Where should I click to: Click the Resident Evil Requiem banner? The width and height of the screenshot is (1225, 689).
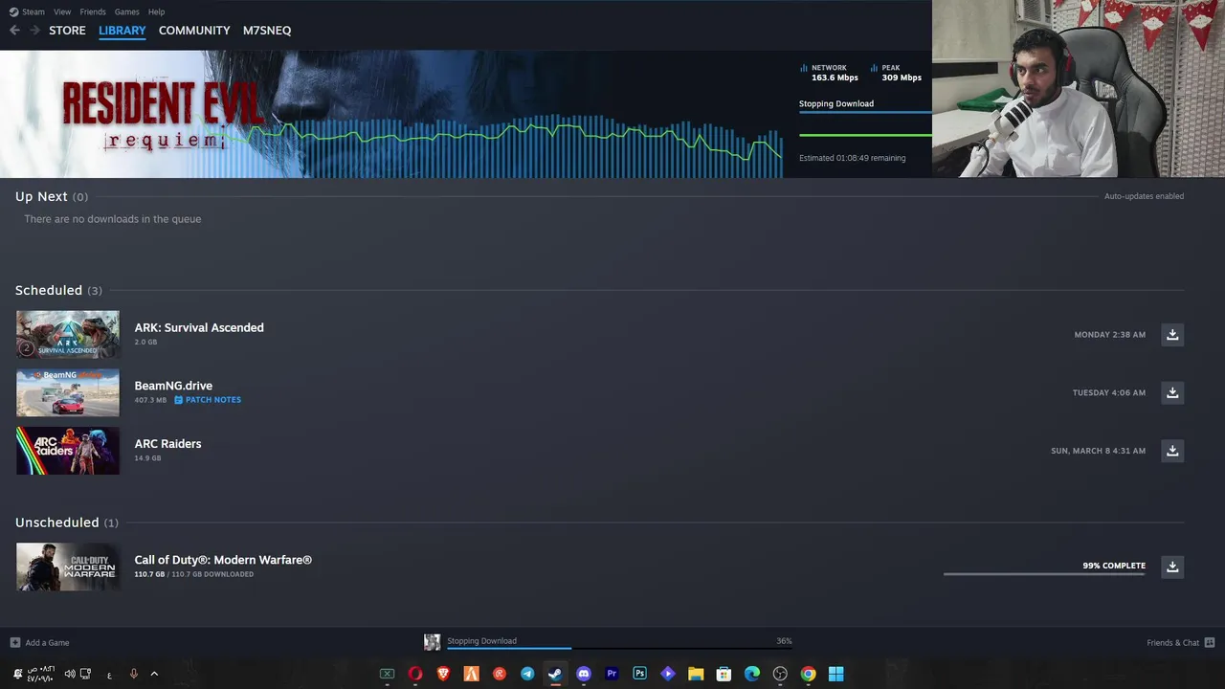[x=391, y=114]
